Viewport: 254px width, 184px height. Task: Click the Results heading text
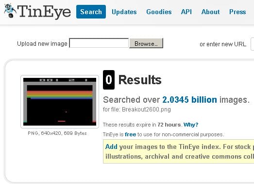[x=140, y=80]
